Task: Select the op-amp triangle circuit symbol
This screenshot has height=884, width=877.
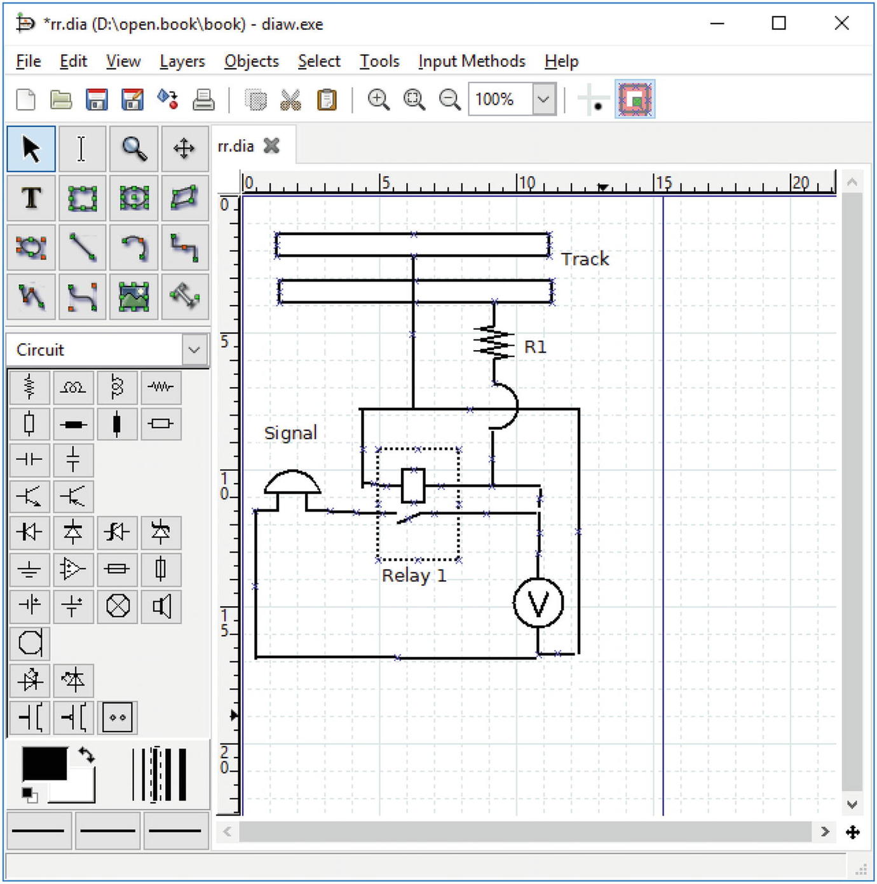Action: coord(73,569)
